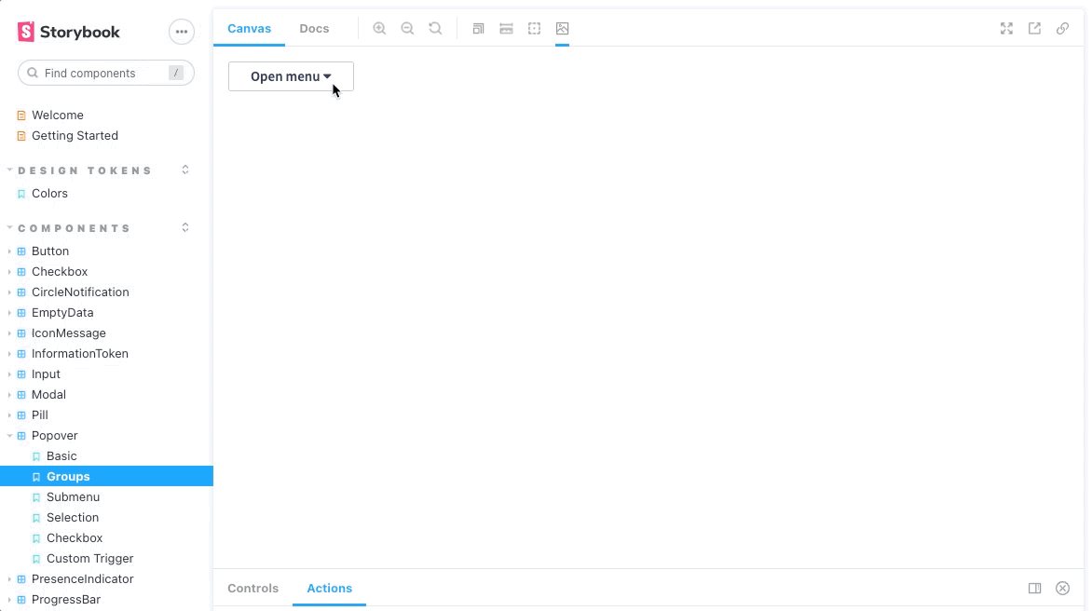Switch to the Controls tab
The width and height of the screenshot is (1092, 611).
[x=253, y=589]
